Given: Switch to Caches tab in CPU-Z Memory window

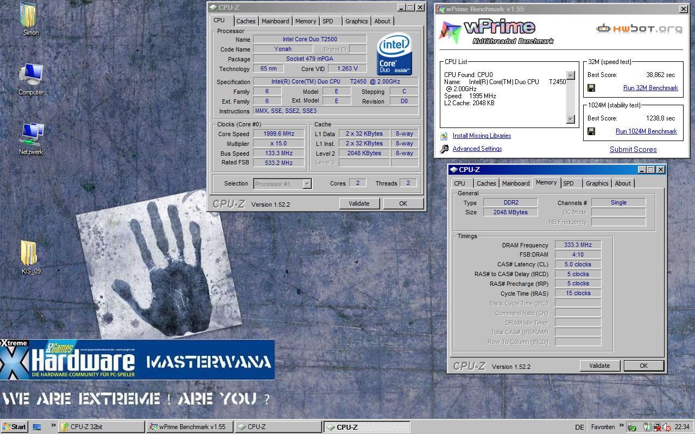Looking at the screenshot, I should click(486, 183).
